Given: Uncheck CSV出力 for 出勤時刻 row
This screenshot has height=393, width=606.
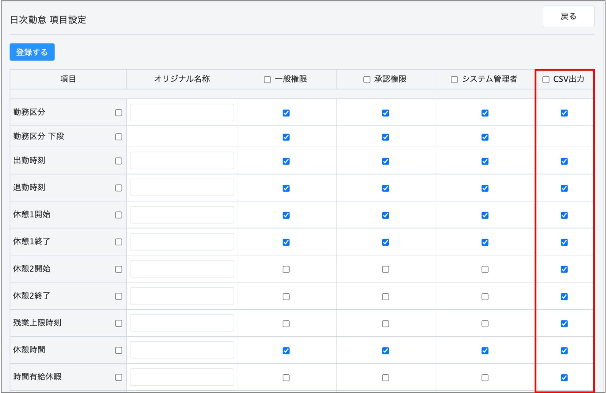Looking at the screenshot, I should coord(564,161).
